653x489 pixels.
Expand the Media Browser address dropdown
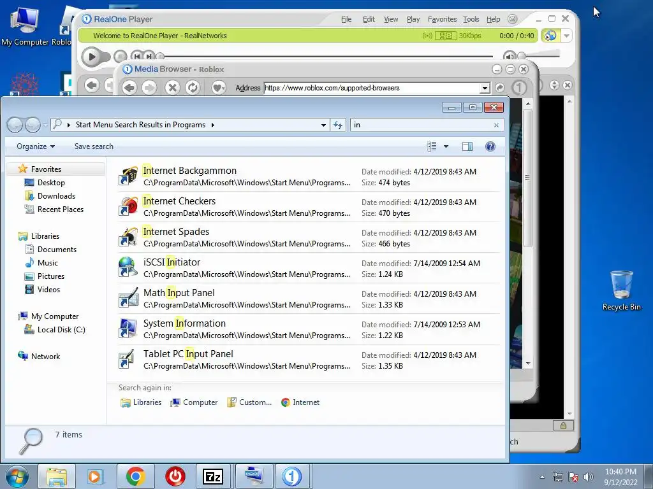tap(485, 88)
